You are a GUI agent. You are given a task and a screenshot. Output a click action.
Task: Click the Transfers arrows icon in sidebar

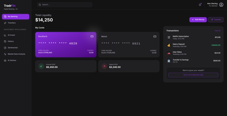coord(5,23)
